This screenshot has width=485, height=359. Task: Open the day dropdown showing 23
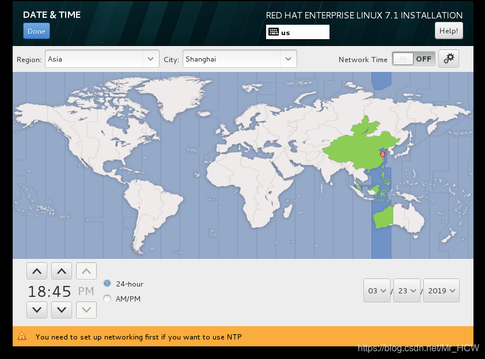tap(407, 291)
